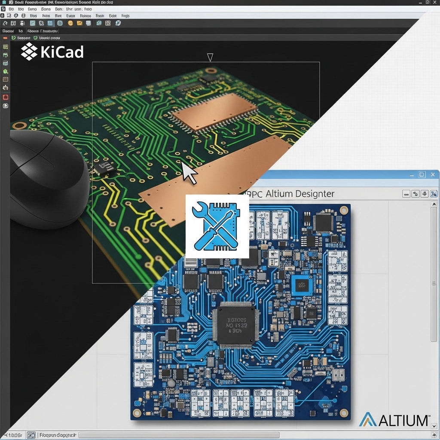440x440 pixels.
Task: Click the white flower-shaped icon in left sidebar
Action: coord(5,88)
